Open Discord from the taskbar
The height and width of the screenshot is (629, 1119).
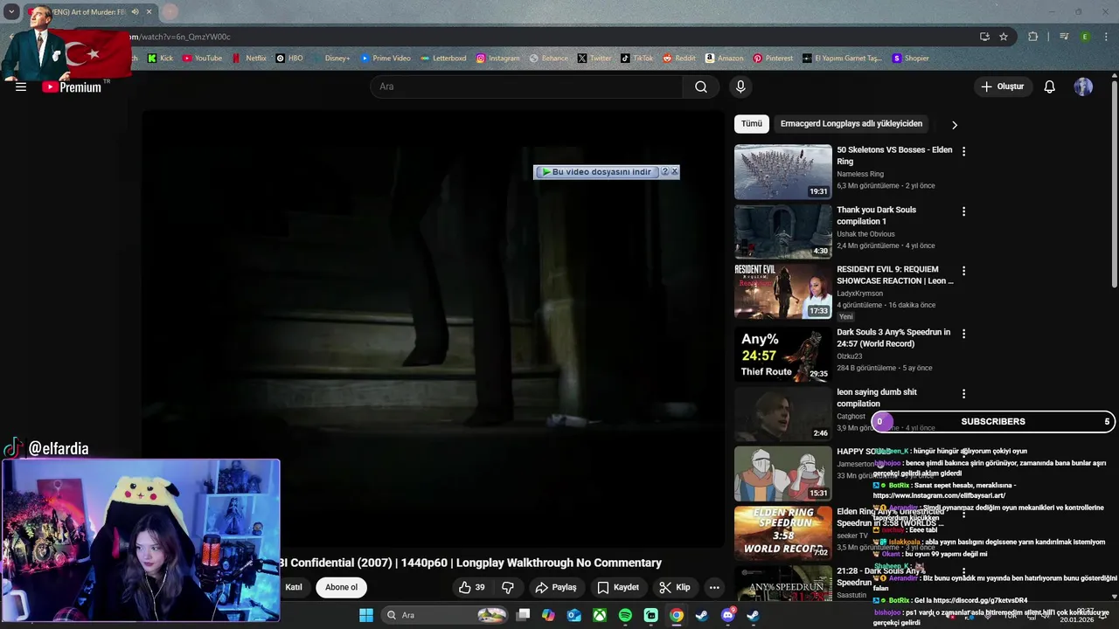727,615
